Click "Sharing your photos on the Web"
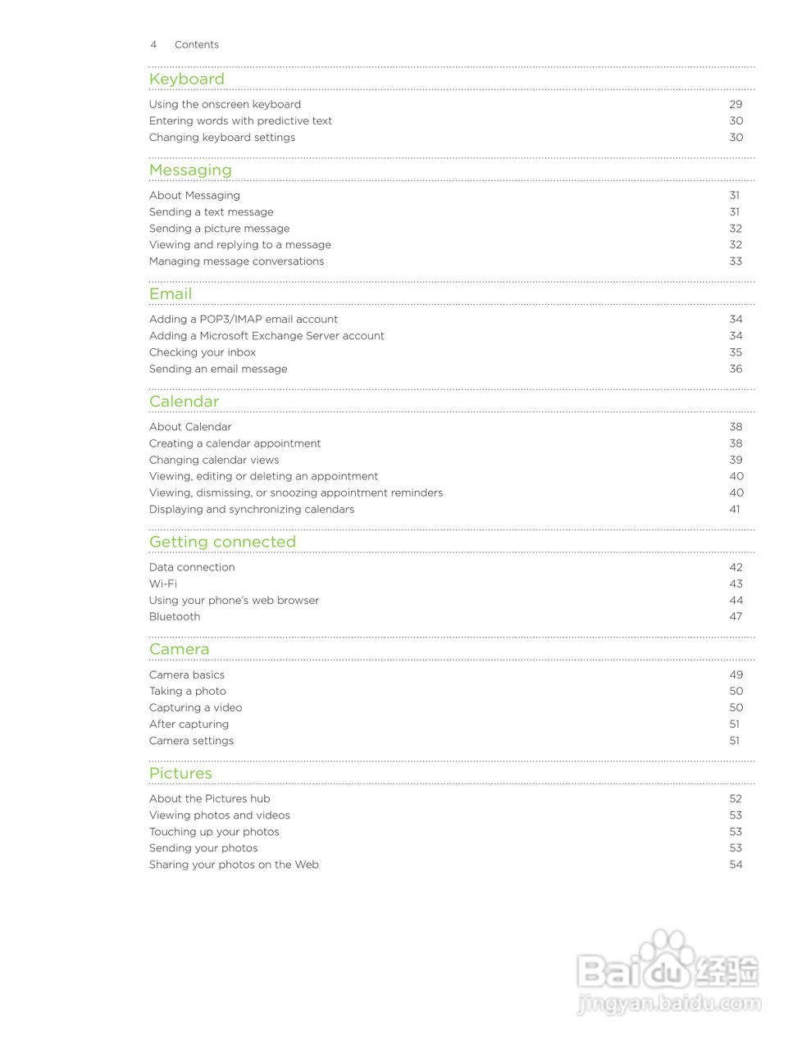This screenshot has width=811, height=1049. coord(234,865)
